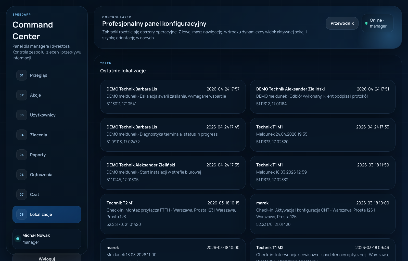Click the 07 badge beside Czat
408x261 pixels.
22,195
